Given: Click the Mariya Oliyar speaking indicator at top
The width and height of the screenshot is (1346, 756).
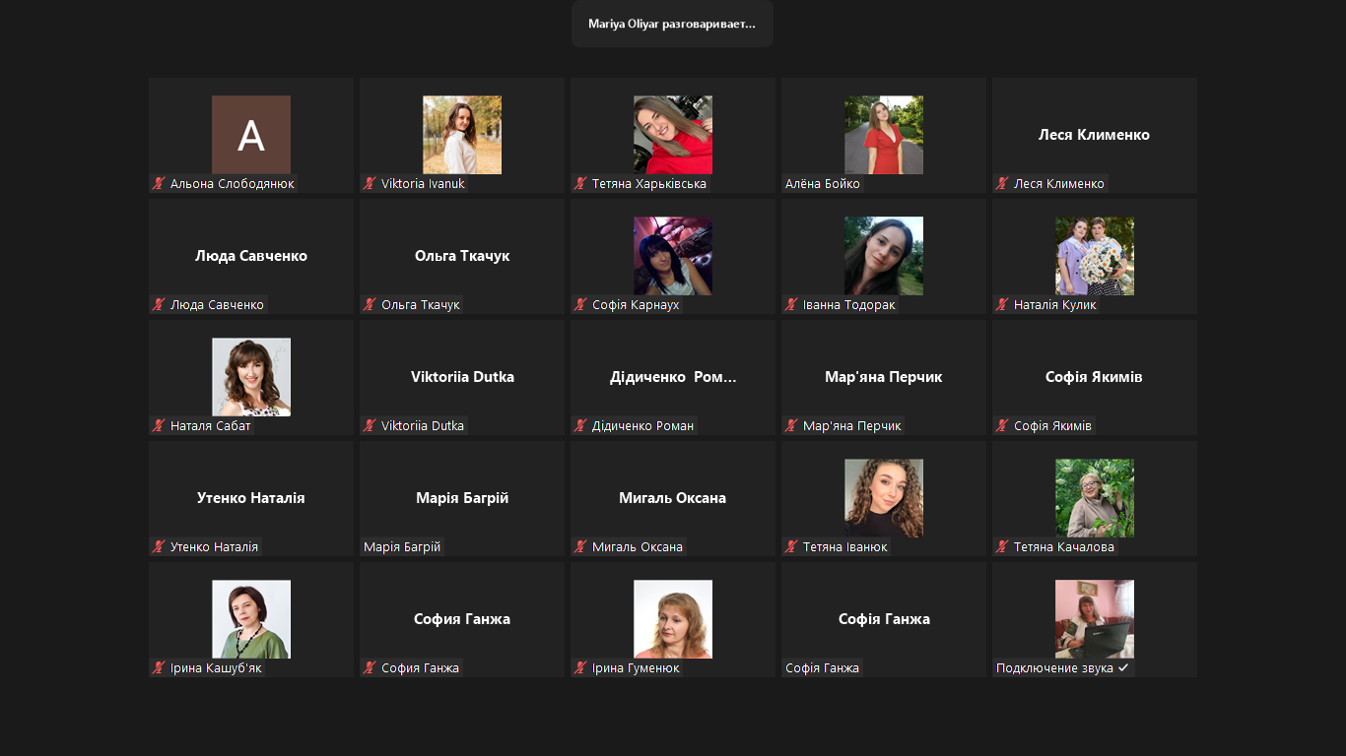Looking at the screenshot, I should (x=672, y=24).
